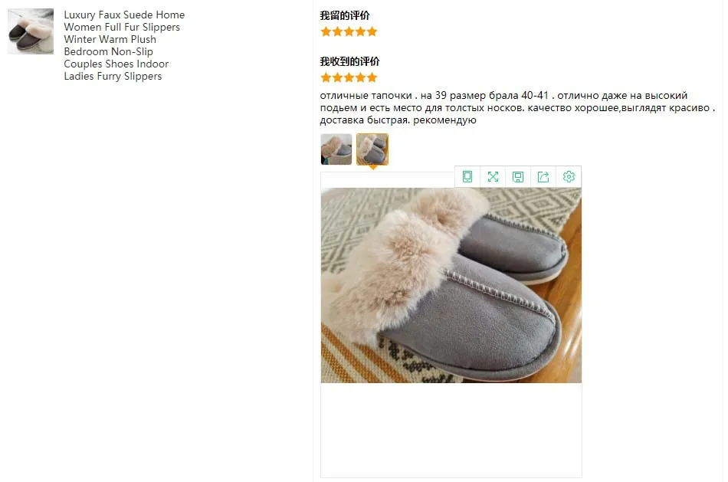Click the star rating under 我收到的评价

[349, 77]
